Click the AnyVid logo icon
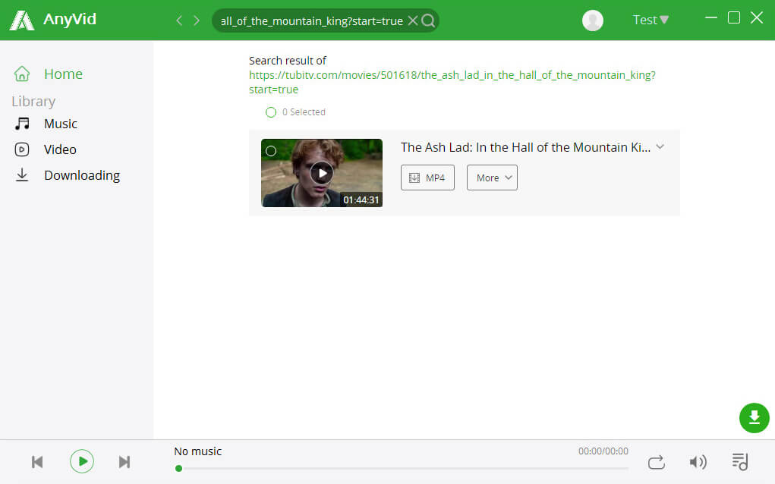Screen dimensions: 775x484 22,20
